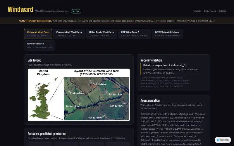234x146 pixels.
Task: Click the 'Agent narration' heading
Action: pyautogui.click(x=150, y=100)
